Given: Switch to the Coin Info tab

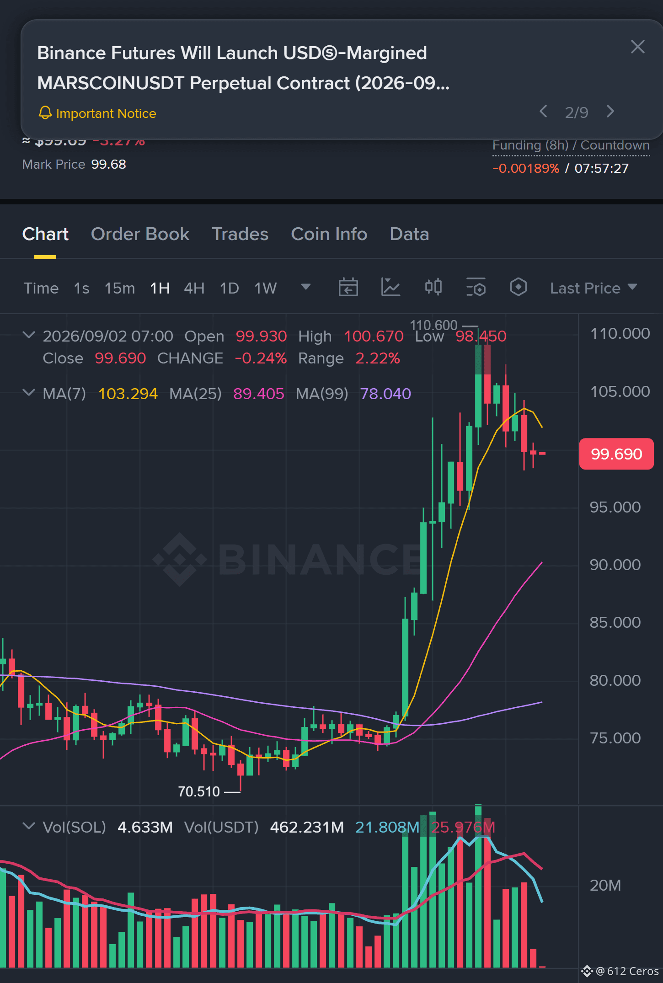Looking at the screenshot, I should pos(329,234).
